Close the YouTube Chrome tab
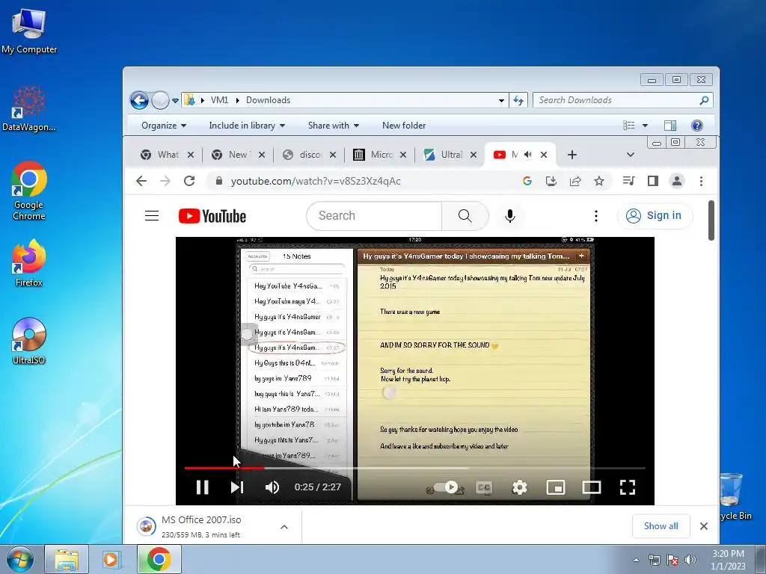This screenshot has height=574, width=766. pos(544,155)
